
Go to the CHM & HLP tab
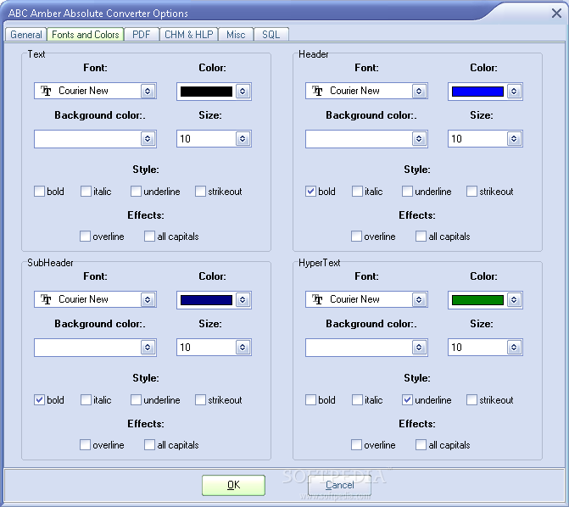pos(189,35)
